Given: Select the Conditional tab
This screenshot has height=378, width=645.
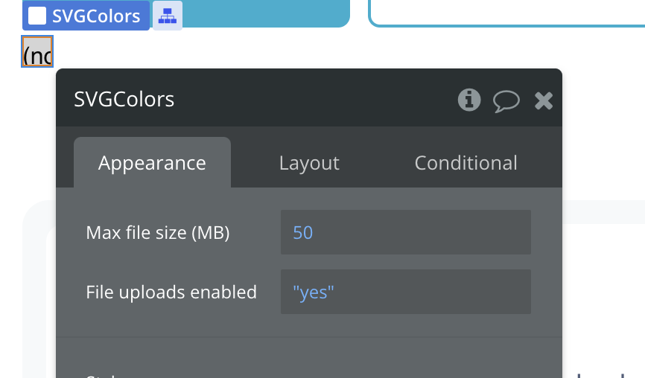Looking at the screenshot, I should (x=466, y=163).
